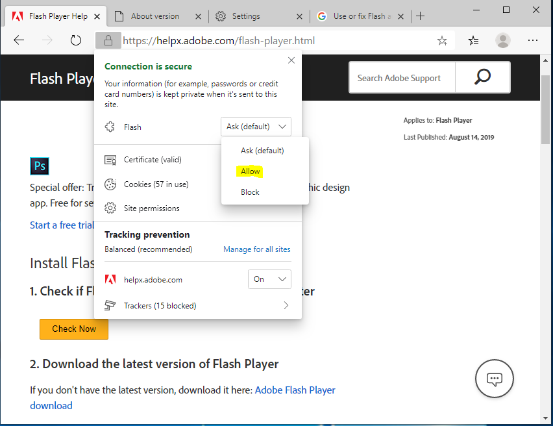Click the magnifier in Search Adobe Support

[x=482, y=77]
